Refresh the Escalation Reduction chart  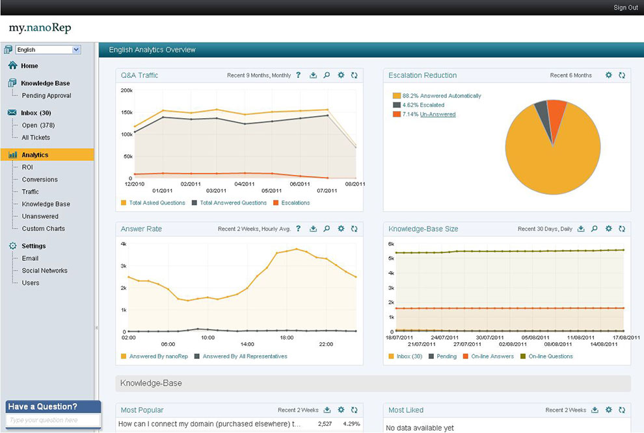point(622,75)
